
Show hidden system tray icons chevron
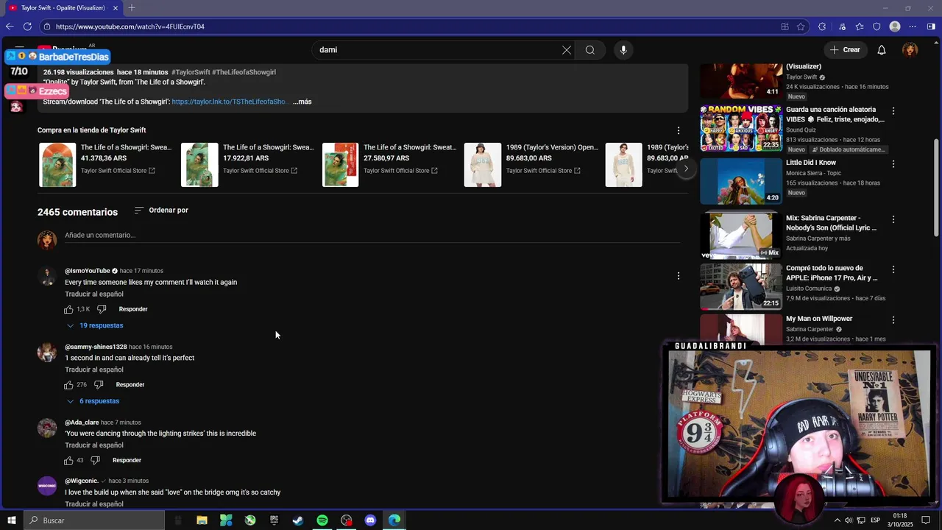[x=837, y=520]
